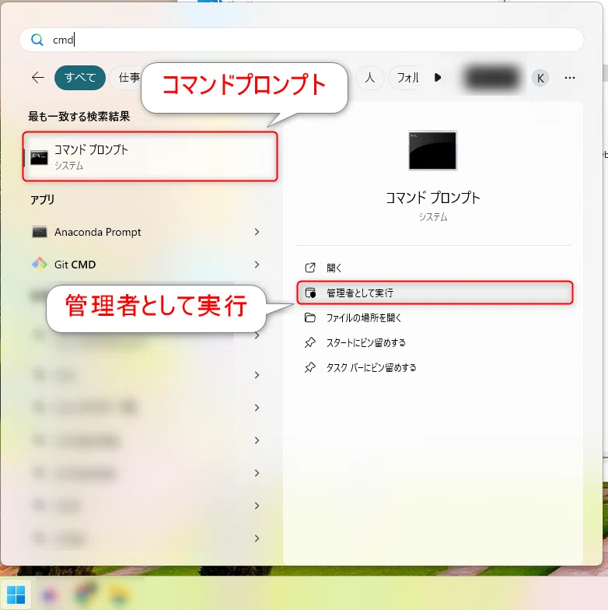The height and width of the screenshot is (610, 608).
Task: Click the search magnifier icon
Action: [x=37, y=40]
